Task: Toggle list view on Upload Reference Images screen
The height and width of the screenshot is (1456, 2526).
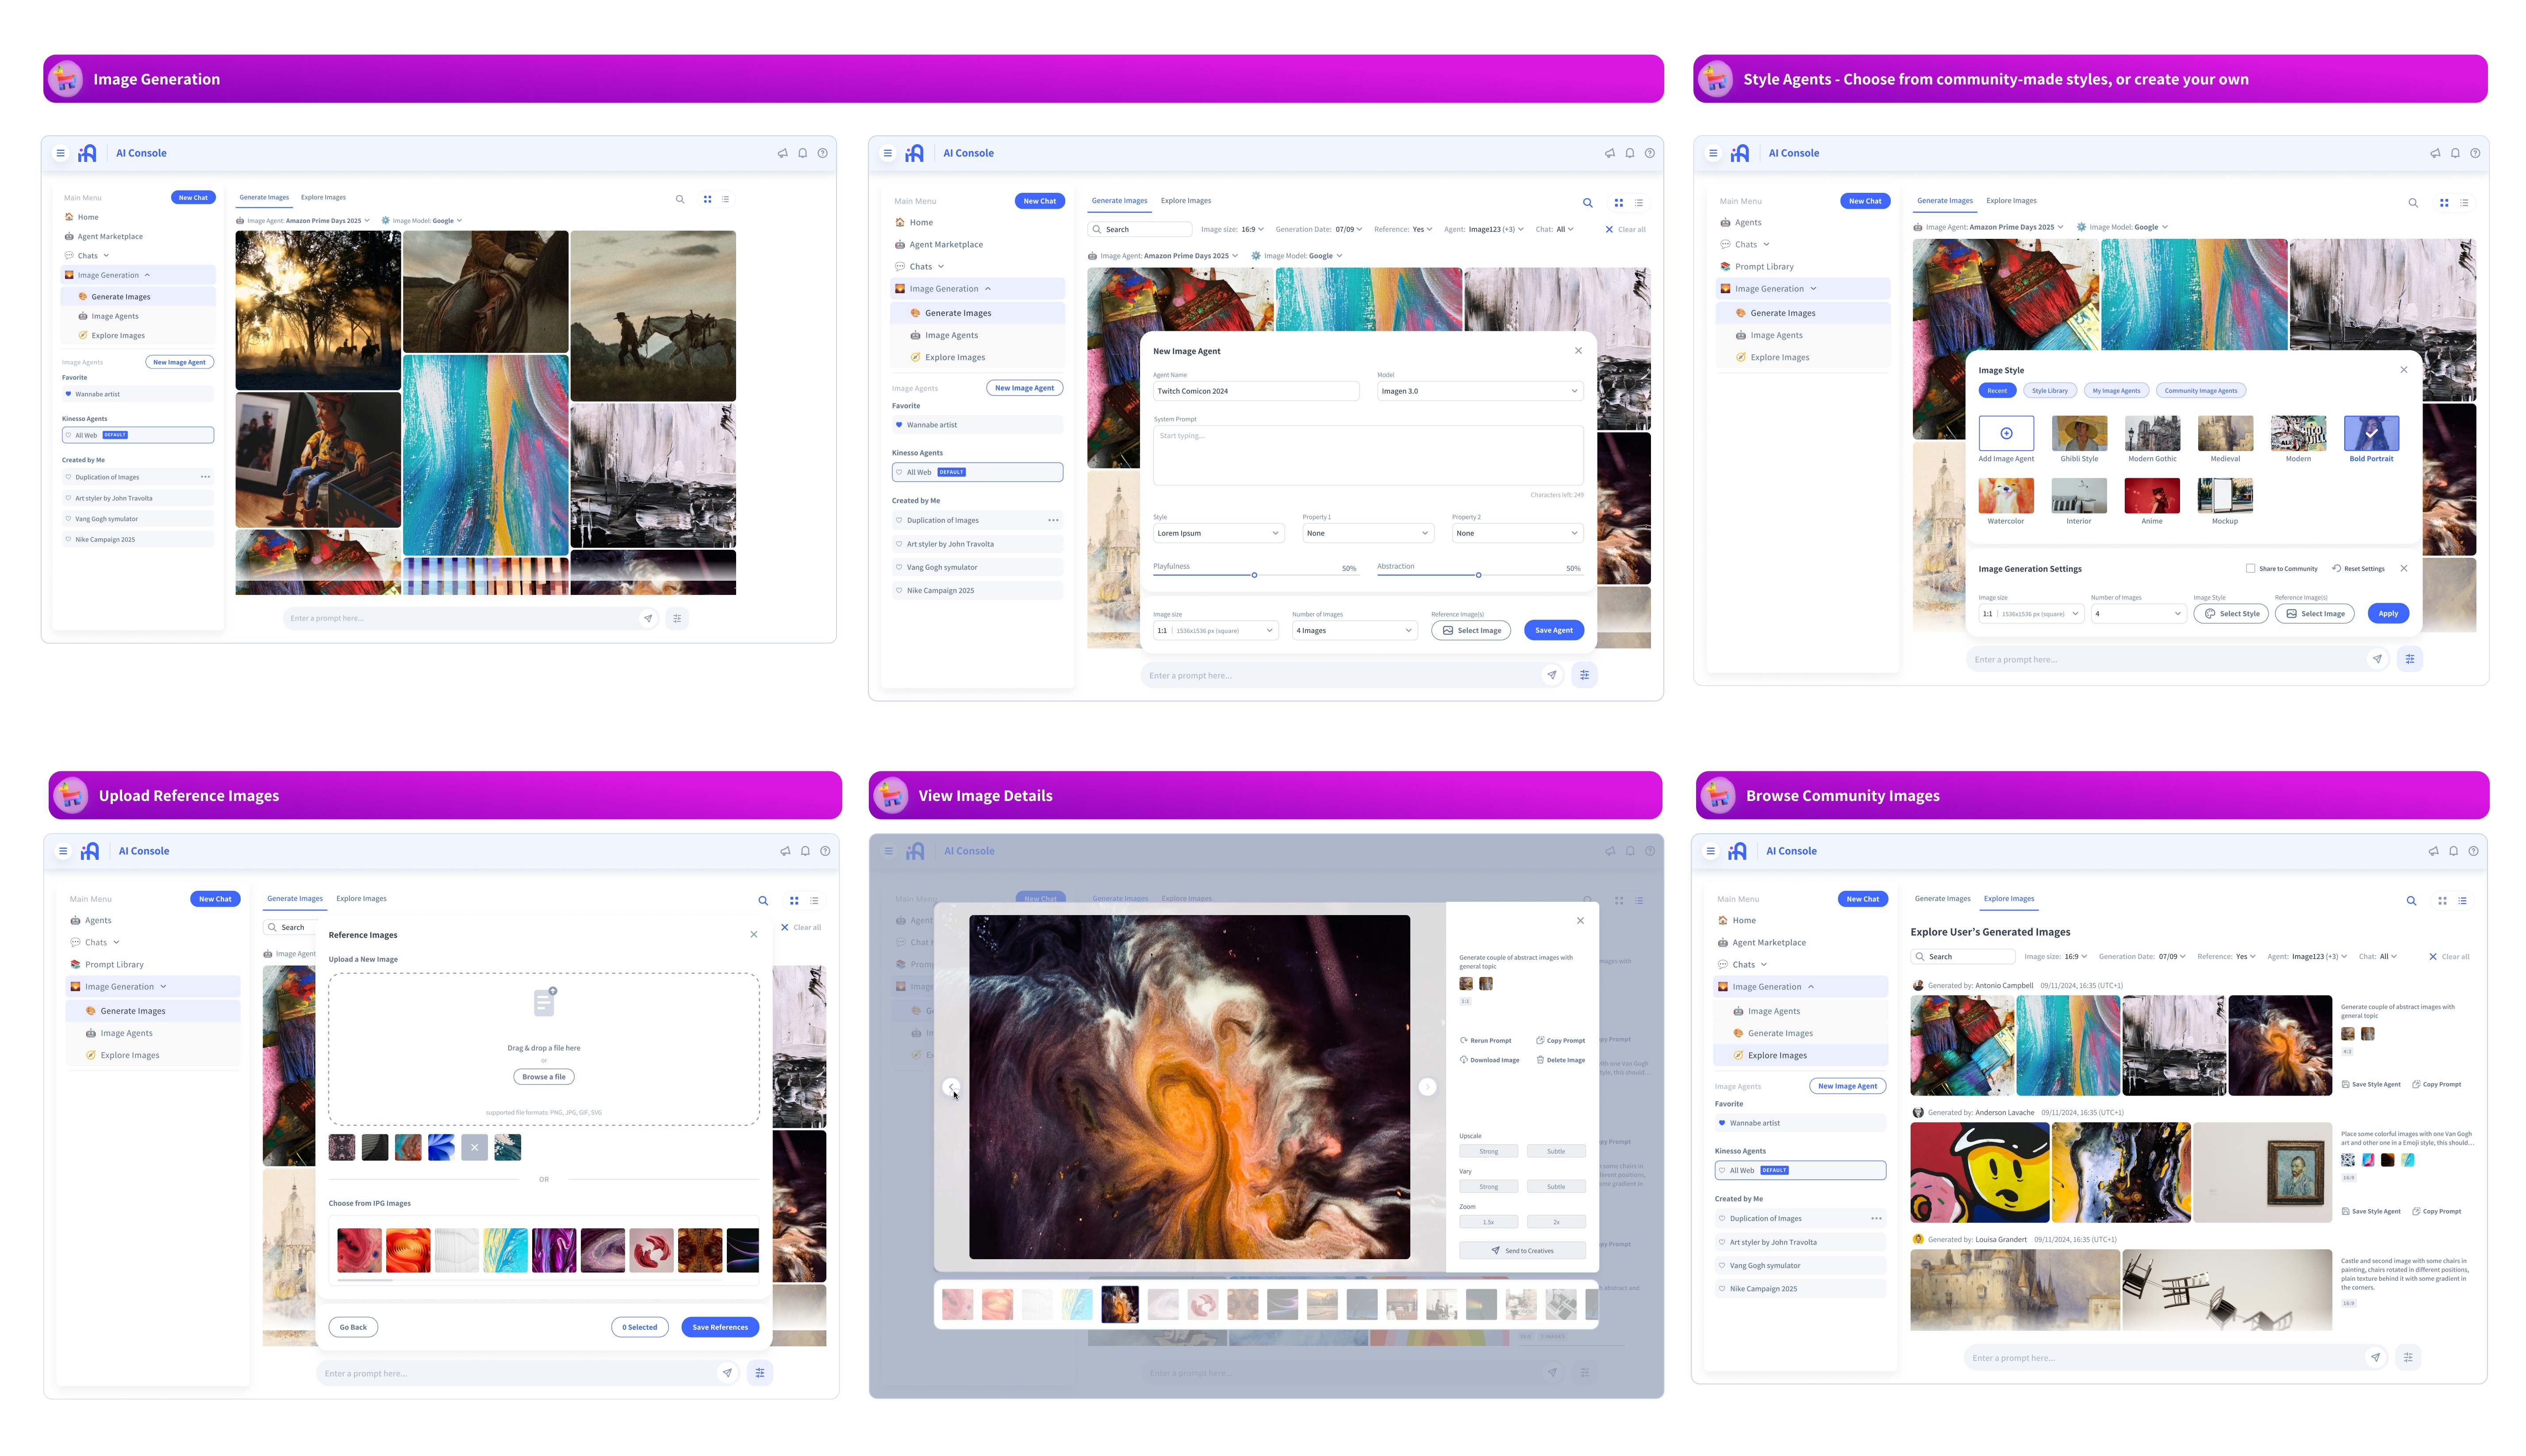Action: (x=814, y=901)
